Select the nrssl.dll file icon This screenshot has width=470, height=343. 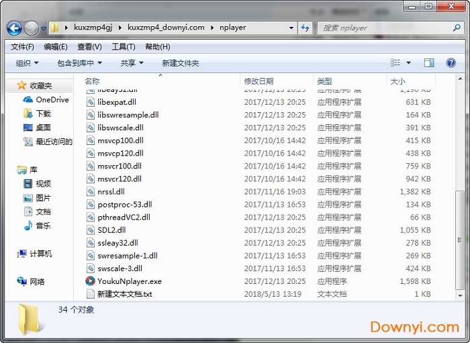click(91, 192)
